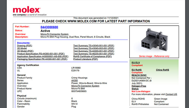The height and width of the screenshot is (108, 189).
Task: Open the Micro-Fit Connector System overview link
Action: [x=55, y=34]
